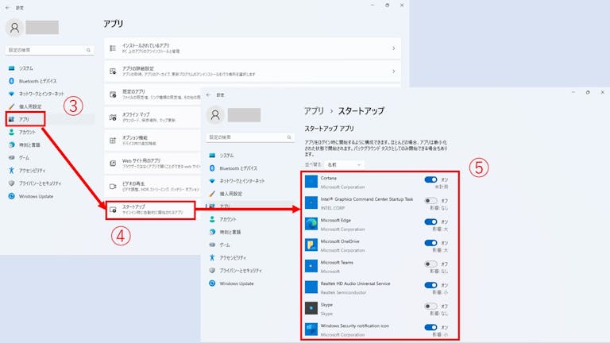This screenshot has width=610, height=343.
Task: Focus the 設定の検索 search field in the Startup window
Action: [x=250, y=137]
